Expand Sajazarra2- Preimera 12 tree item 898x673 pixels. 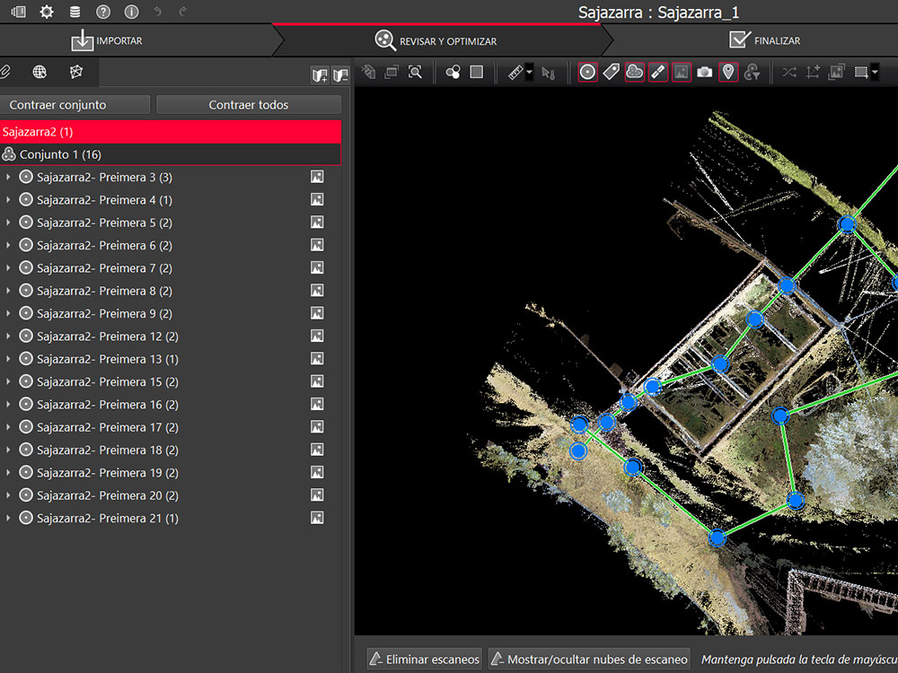point(8,336)
